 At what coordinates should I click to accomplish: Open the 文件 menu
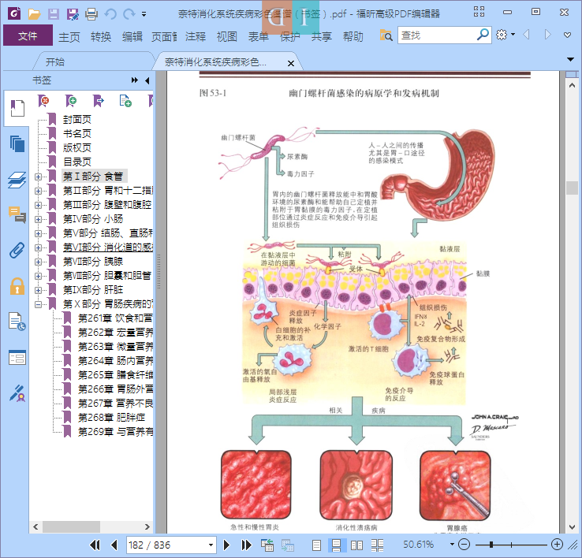pos(28,35)
